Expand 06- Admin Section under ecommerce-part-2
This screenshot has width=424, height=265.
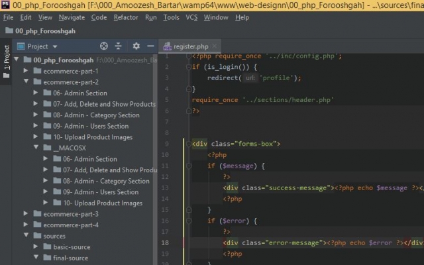pyautogui.click(x=35, y=93)
